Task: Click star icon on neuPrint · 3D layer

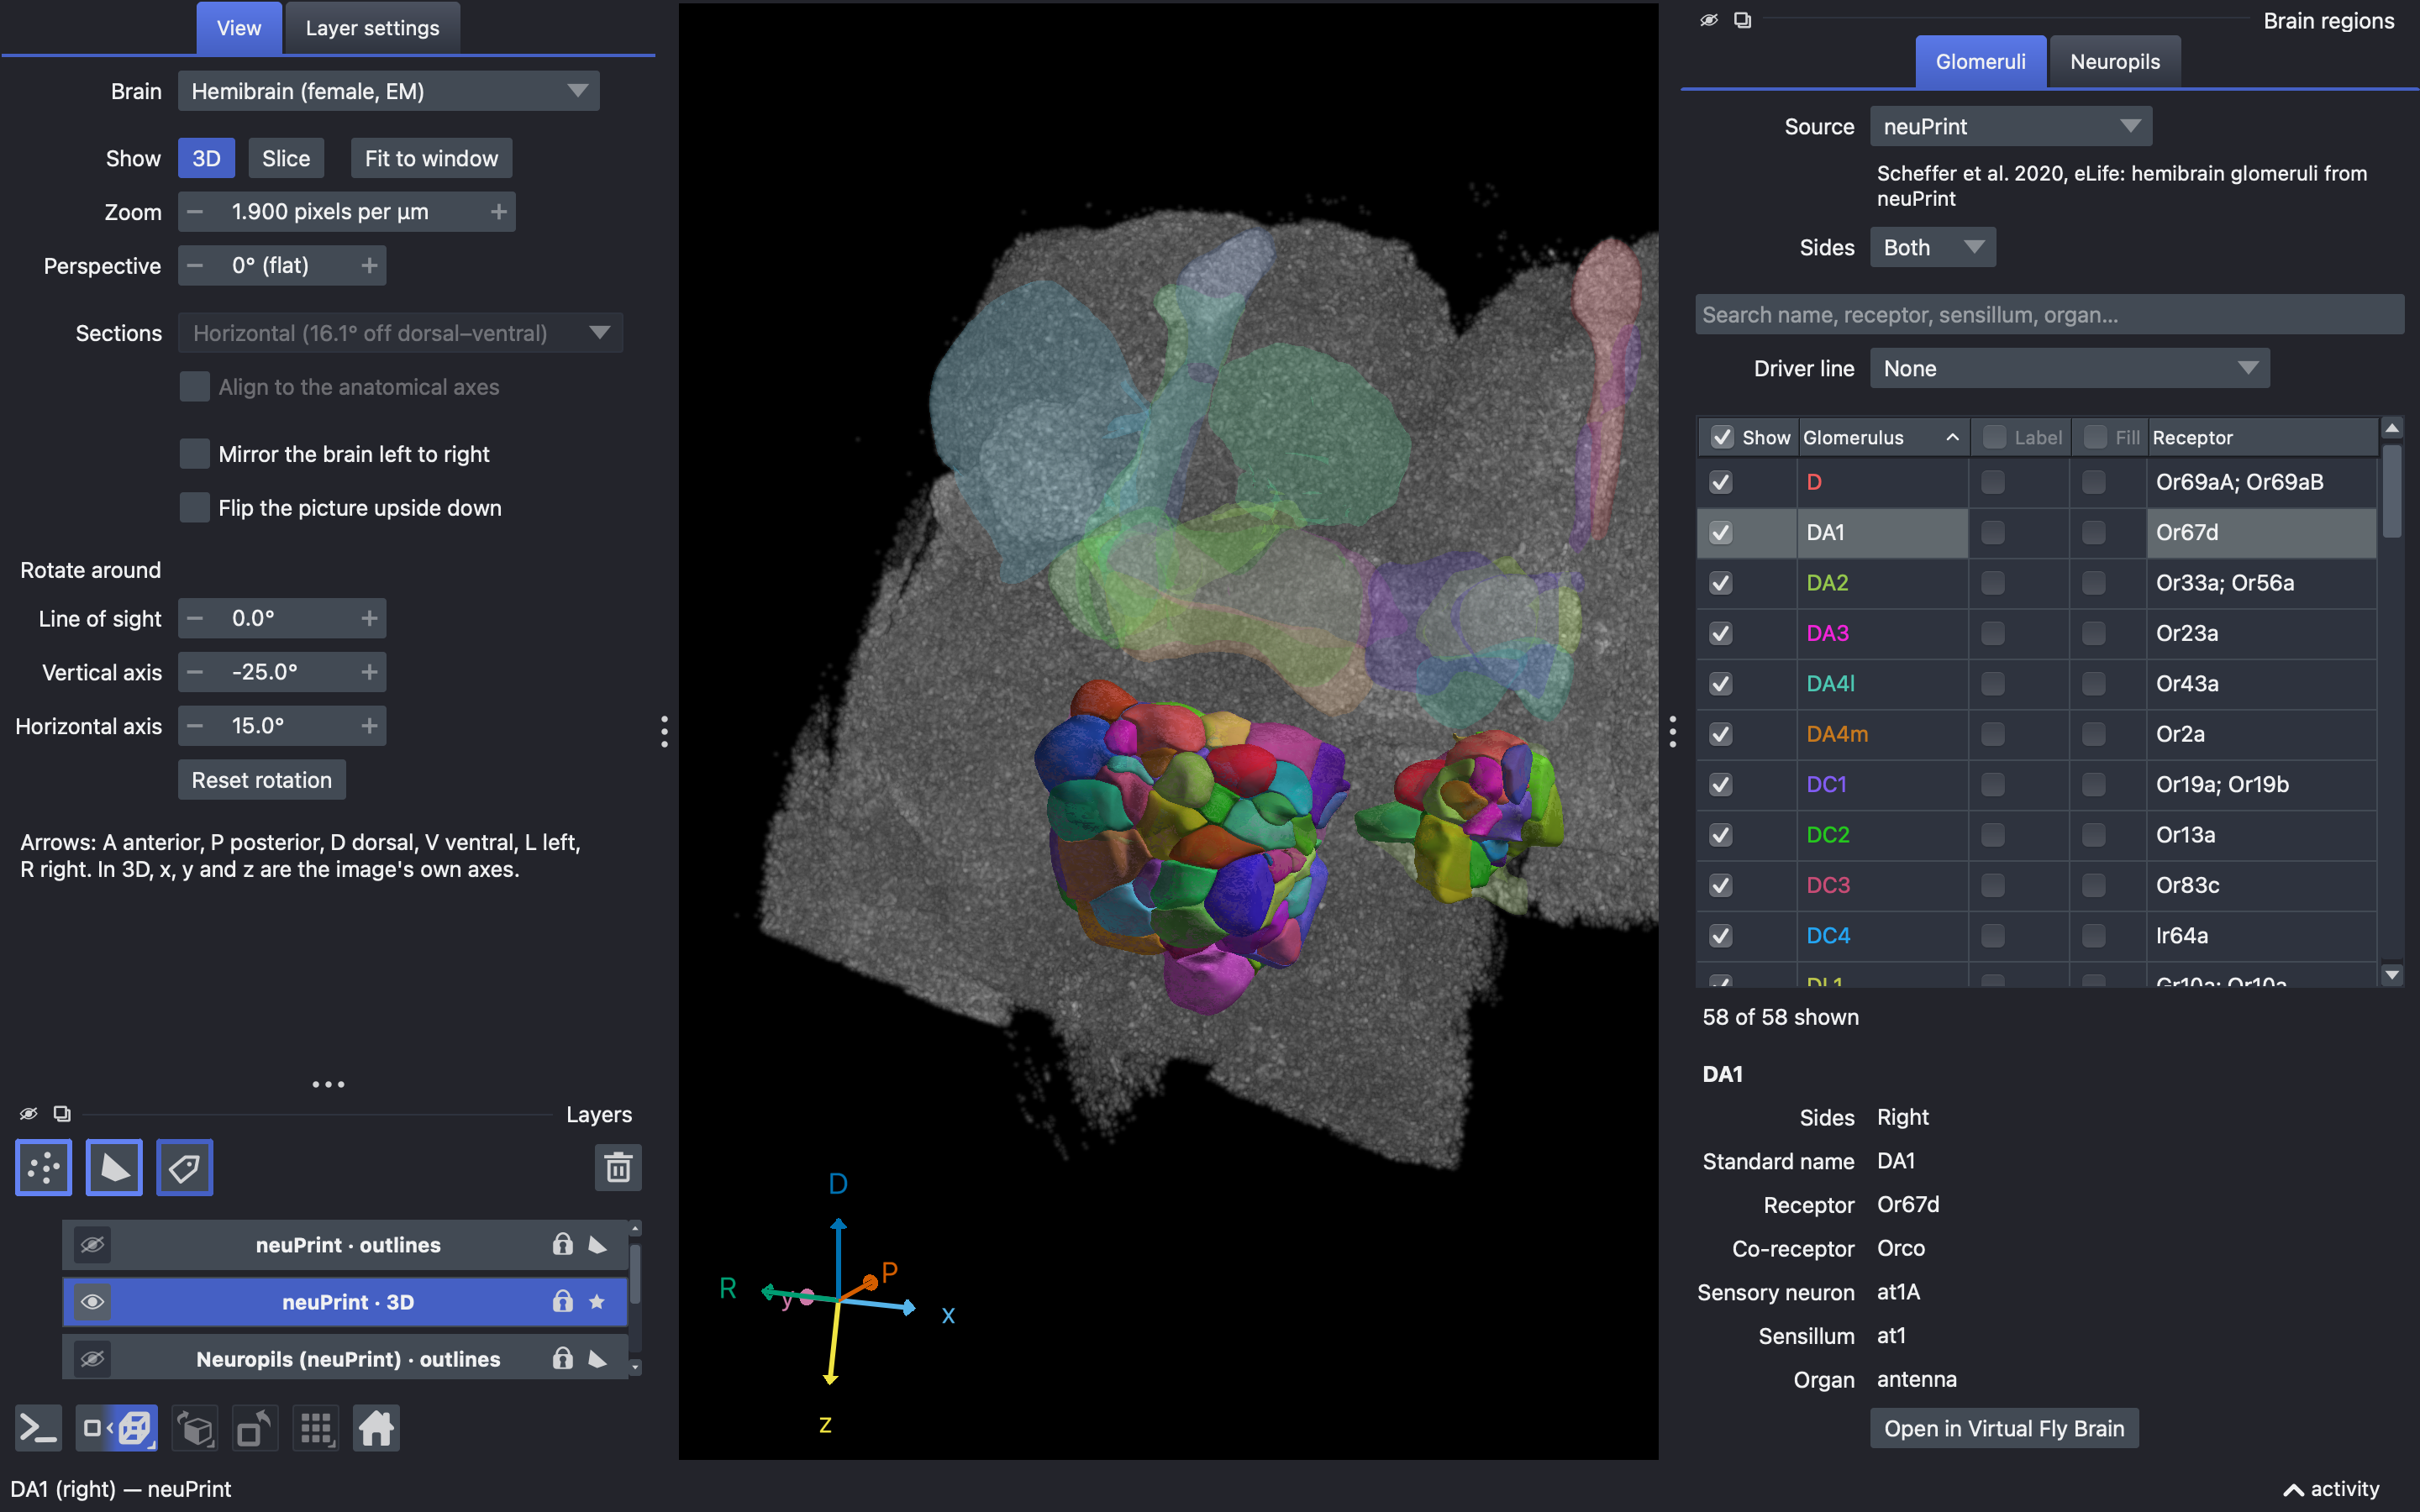Action: pyautogui.click(x=597, y=1301)
